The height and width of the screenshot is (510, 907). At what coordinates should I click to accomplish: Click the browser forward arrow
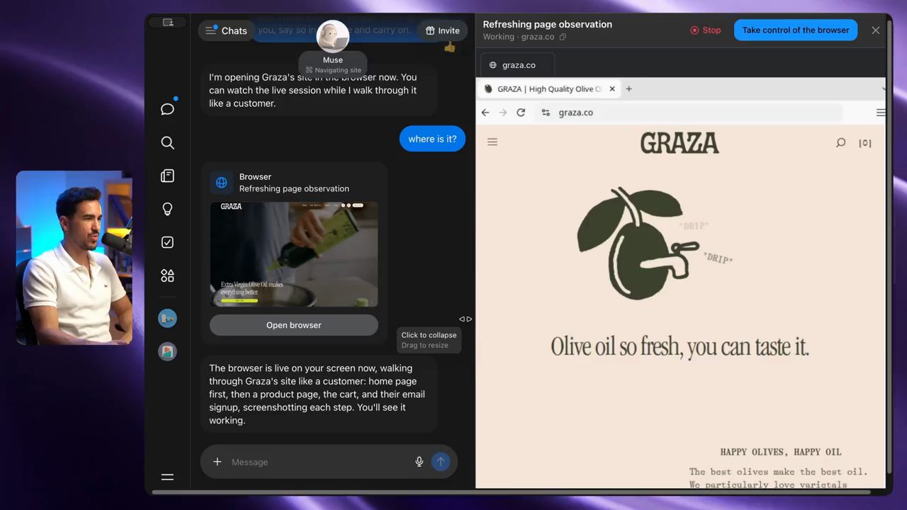(x=503, y=113)
